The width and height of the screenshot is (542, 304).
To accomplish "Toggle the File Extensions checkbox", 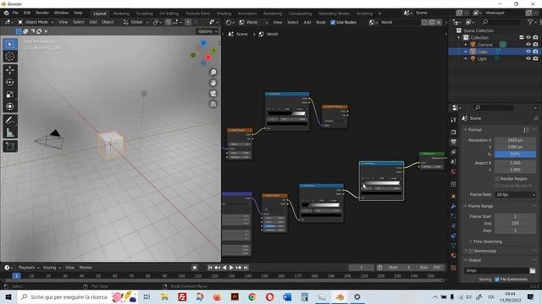I will [x=497, y=280].
